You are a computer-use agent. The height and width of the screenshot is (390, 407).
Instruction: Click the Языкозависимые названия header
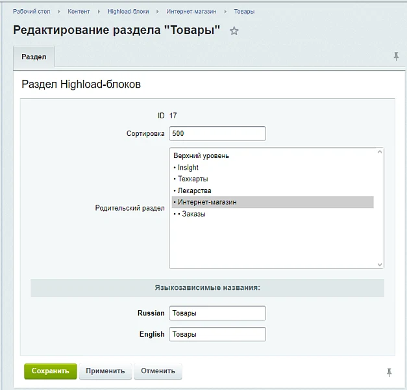coord(207,288)
